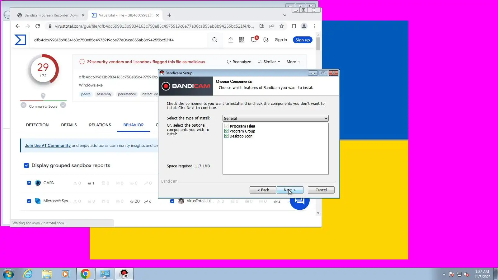498x280 pixels.
Task: Click the persistence tag
Action: pyautogui.click(x=127, y=94)
